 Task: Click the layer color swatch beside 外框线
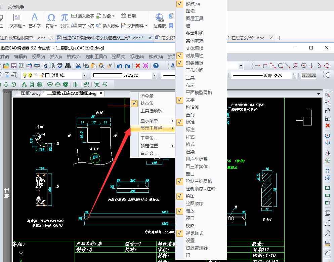coord(47,75)
